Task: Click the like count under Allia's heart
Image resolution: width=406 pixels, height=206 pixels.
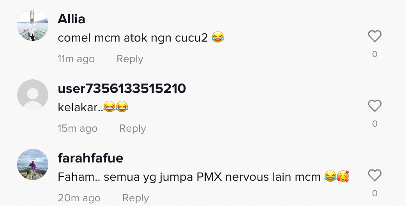Action: click(375, 54)
